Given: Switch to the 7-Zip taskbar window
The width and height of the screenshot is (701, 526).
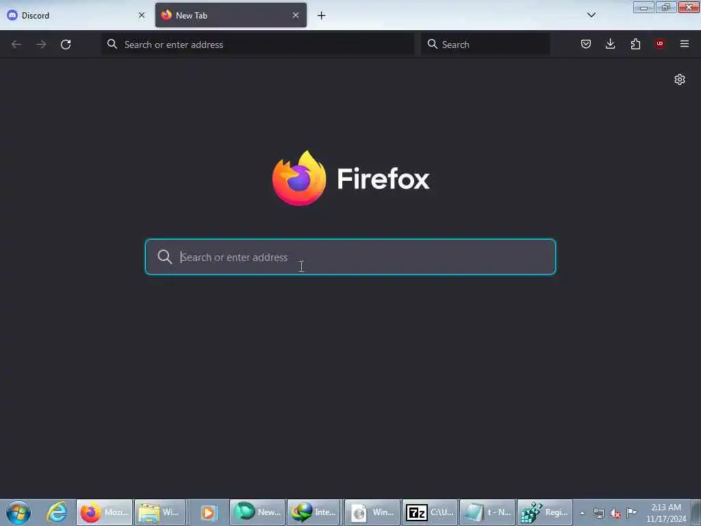Looking at the screenshot, I should tap(430, 512).
